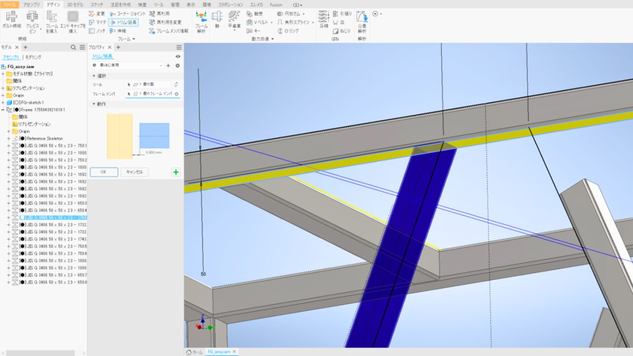This screenshot has width=633, height=356.
Task: Click the キャンセル button
Action: click(x=135, y=172)
